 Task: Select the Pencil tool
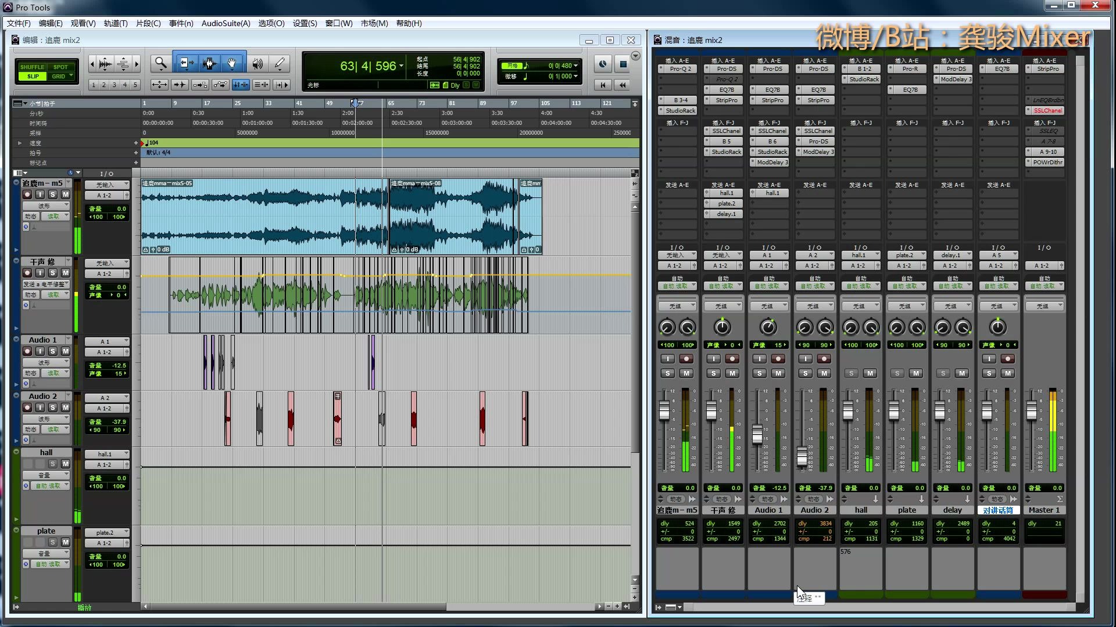click(280, 64)
